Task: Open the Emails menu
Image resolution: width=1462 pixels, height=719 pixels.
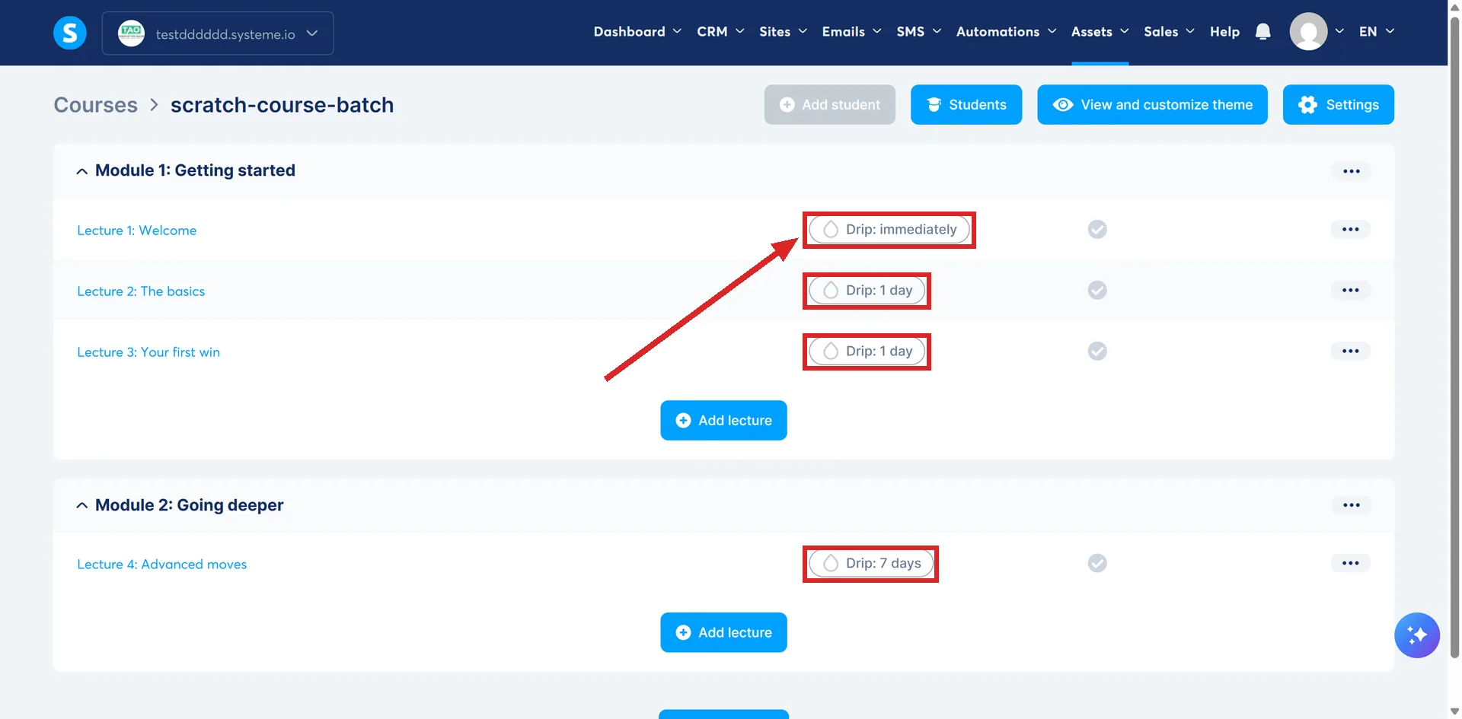Action: (851, 31)
